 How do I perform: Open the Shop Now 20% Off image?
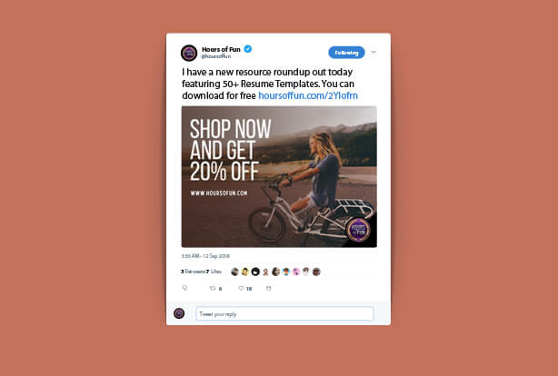coord(279,176)
